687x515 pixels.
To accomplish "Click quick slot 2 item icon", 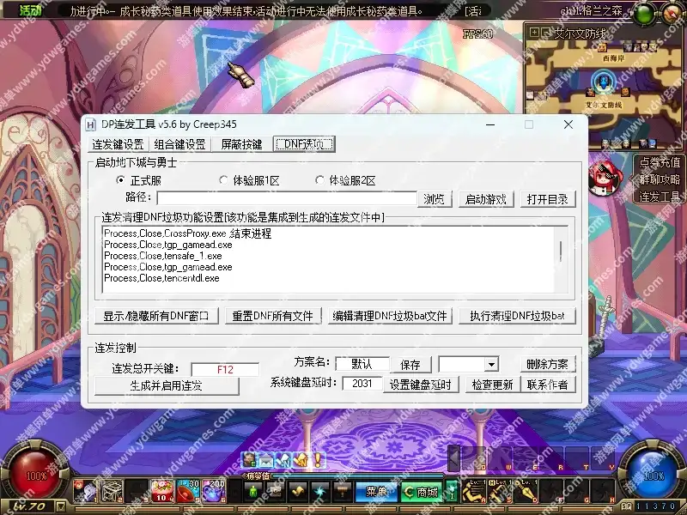I will coord(112,491).
